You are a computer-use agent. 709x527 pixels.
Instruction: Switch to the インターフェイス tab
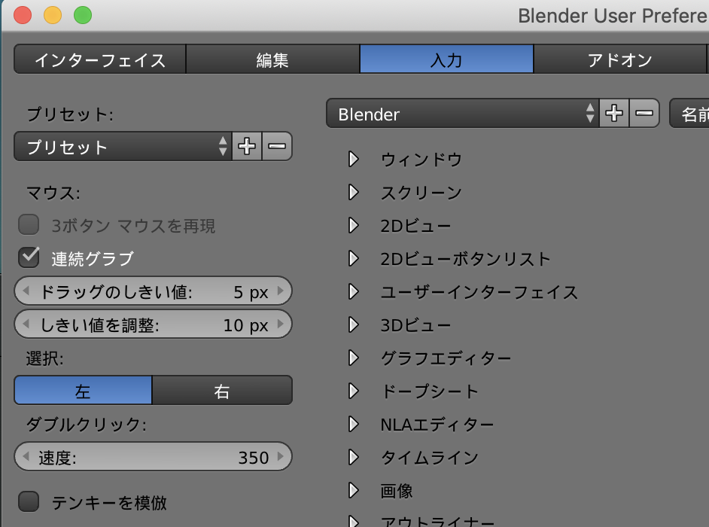(x=100, y=59)
